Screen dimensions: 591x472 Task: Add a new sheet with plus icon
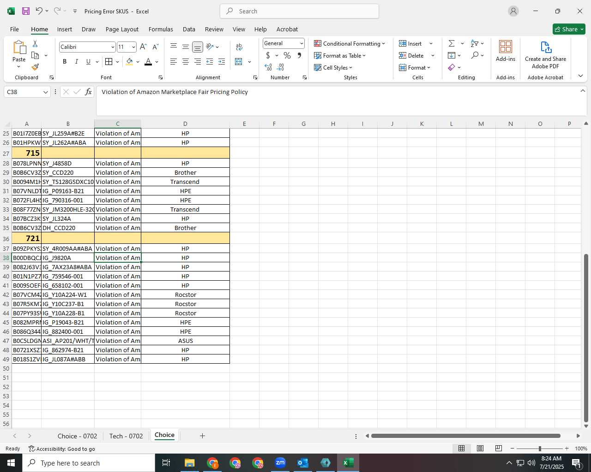coord(202,436)
